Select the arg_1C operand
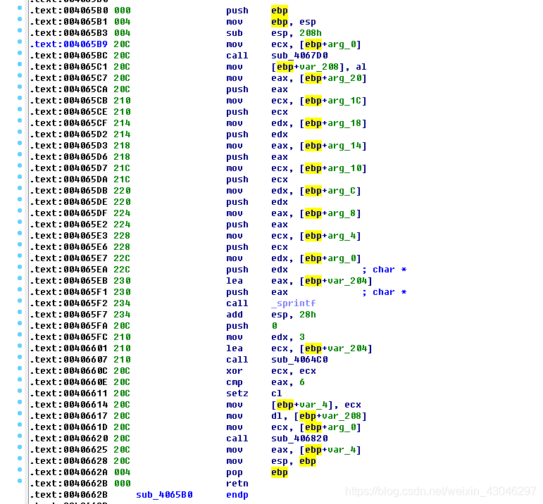543x504 pixels. coord(344,101)
